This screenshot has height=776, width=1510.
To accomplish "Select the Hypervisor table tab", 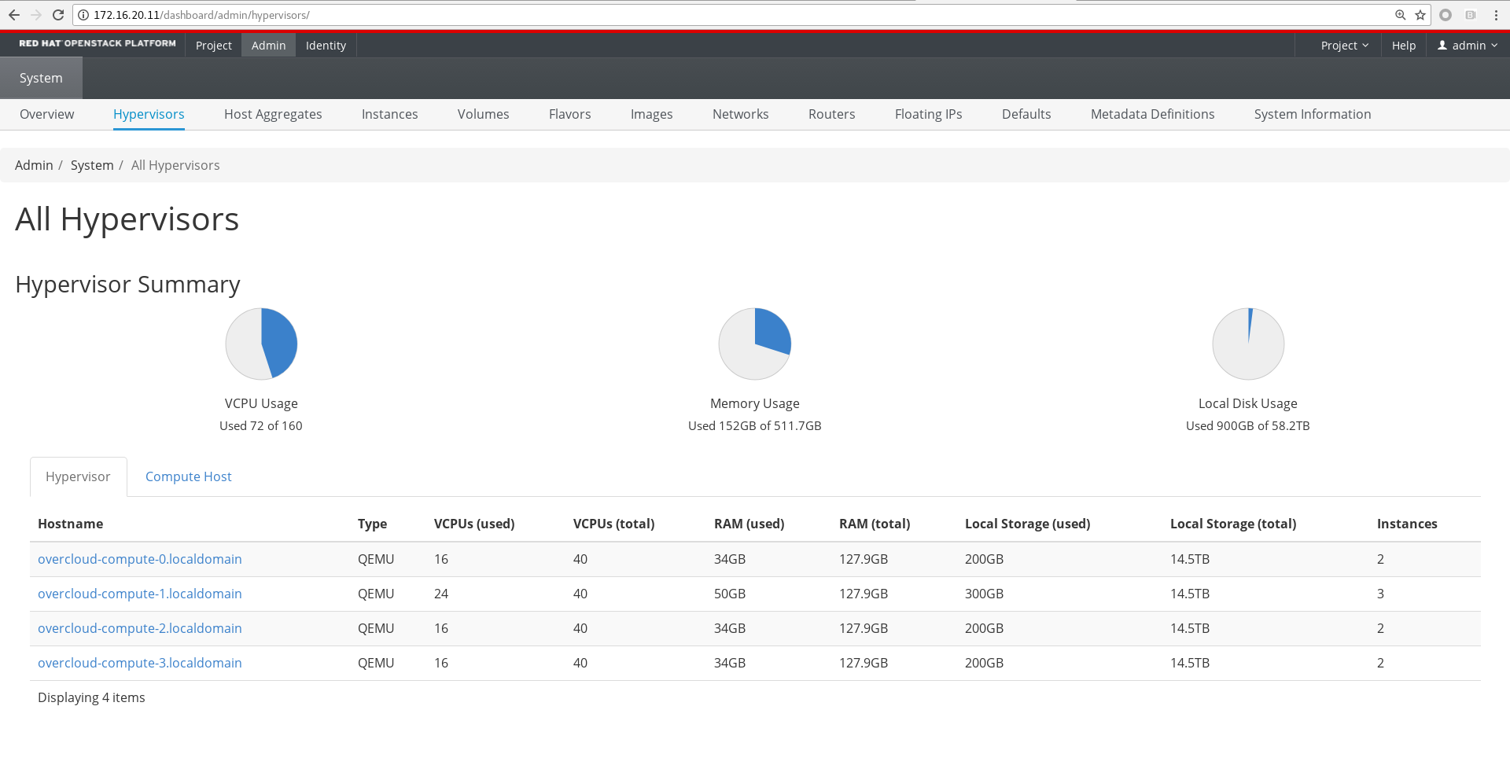I will point(78,476).
